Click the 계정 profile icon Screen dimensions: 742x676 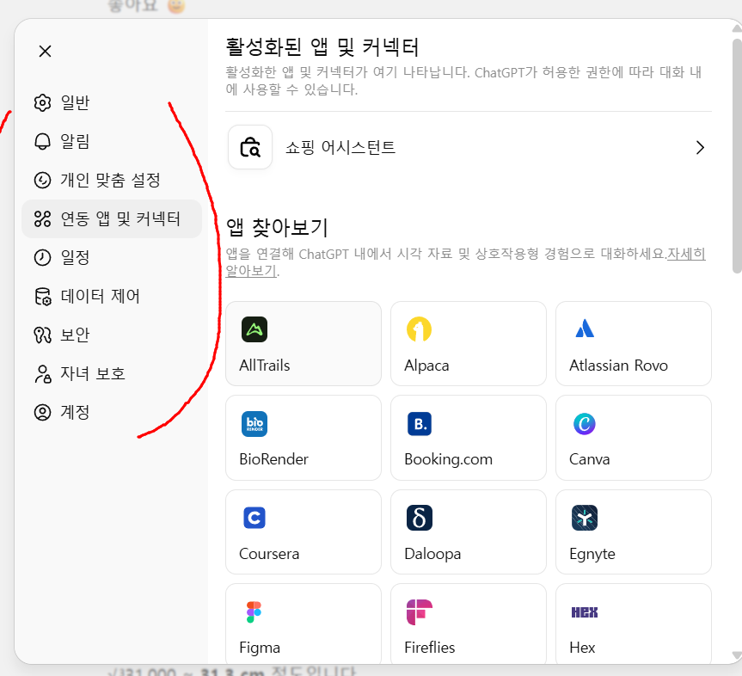coord(43,412)
